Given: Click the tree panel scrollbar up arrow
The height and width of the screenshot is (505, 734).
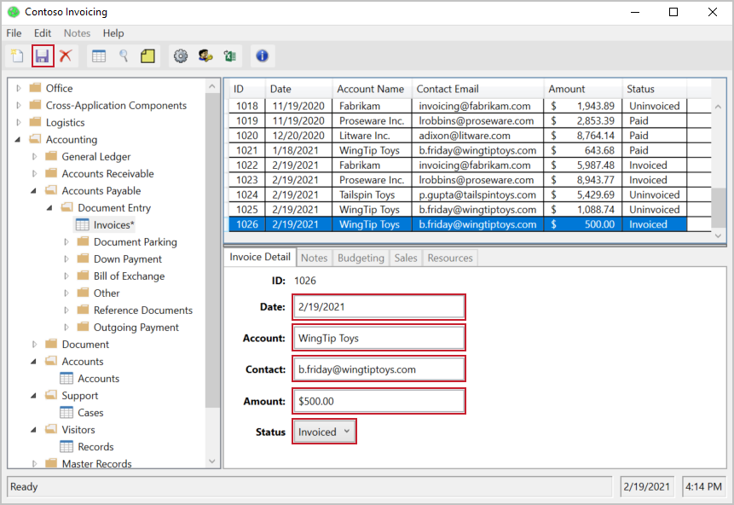Looking at the screenshot, I should [212, 87].
